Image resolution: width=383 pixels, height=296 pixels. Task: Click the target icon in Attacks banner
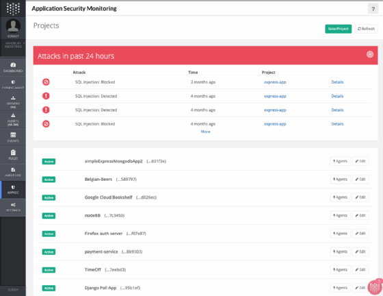tap(370, 54)
